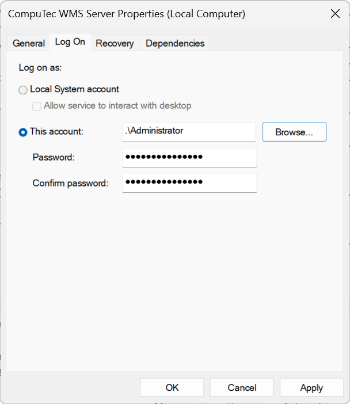Image resolution: width=350 pixels, height=404 pixels.
Task: Focus the Password input field
Action: click(189, 158)
